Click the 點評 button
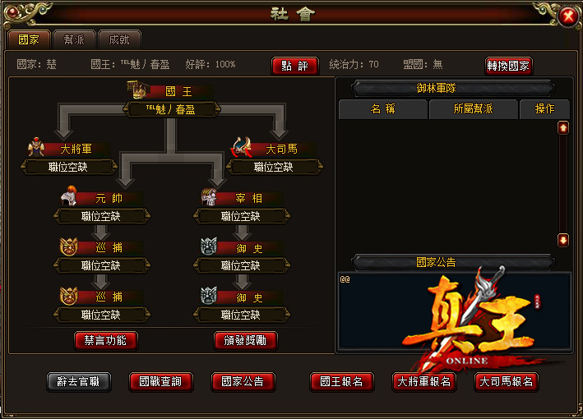Image resolution: width=583 pixels, height=419 pixels. point(295,66)
